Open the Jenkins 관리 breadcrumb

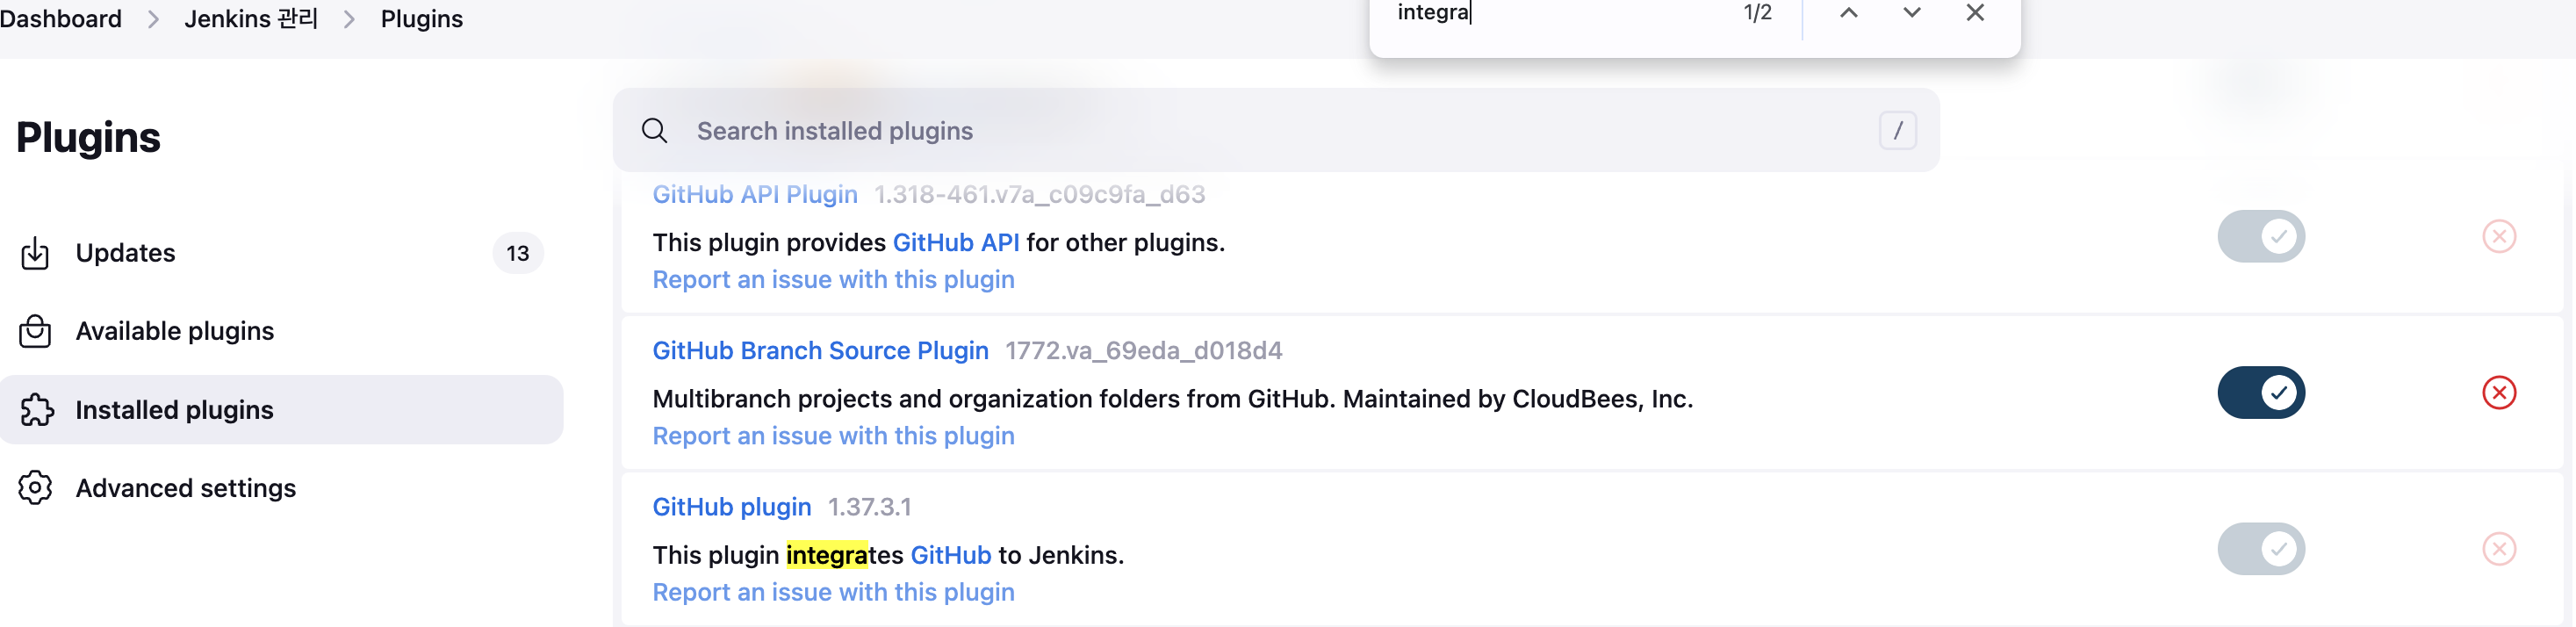click(x=251, y=19)
